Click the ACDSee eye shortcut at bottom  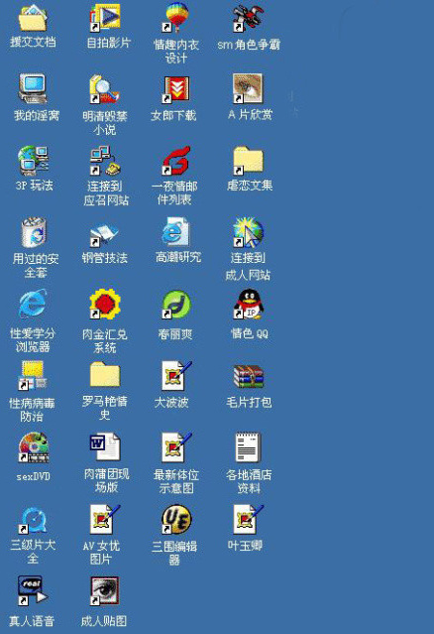pos(105,590)
